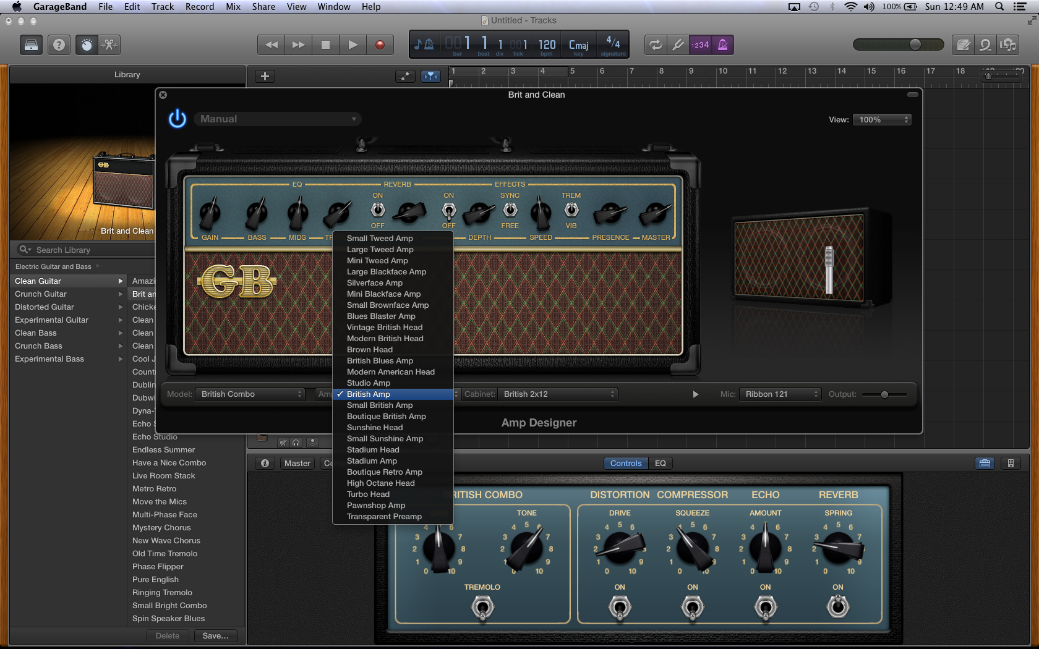Adjust the Amp Designer Output slider
The height and width of the screenshot is (649, 1039).
[x=885, y=394]
